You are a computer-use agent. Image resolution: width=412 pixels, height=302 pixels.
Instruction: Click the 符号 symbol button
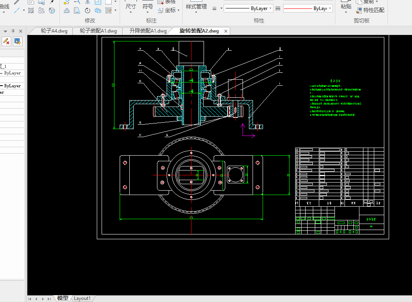(148, 6)
